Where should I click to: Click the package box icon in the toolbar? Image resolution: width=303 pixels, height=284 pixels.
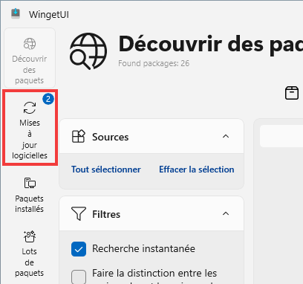click(292, 93)
